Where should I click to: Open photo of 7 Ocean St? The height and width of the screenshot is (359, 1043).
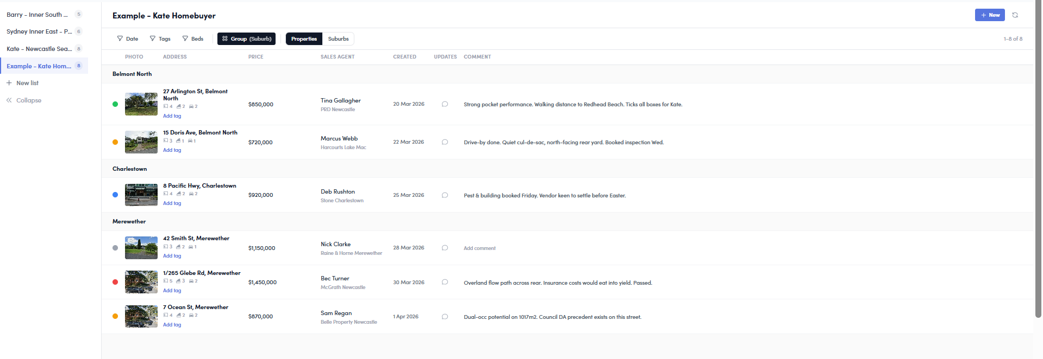coord(141,316)
